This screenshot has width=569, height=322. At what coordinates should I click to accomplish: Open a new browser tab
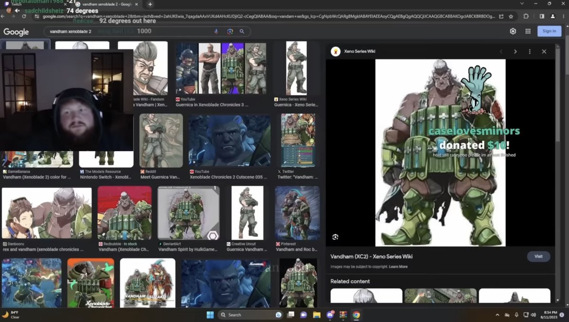150,4
